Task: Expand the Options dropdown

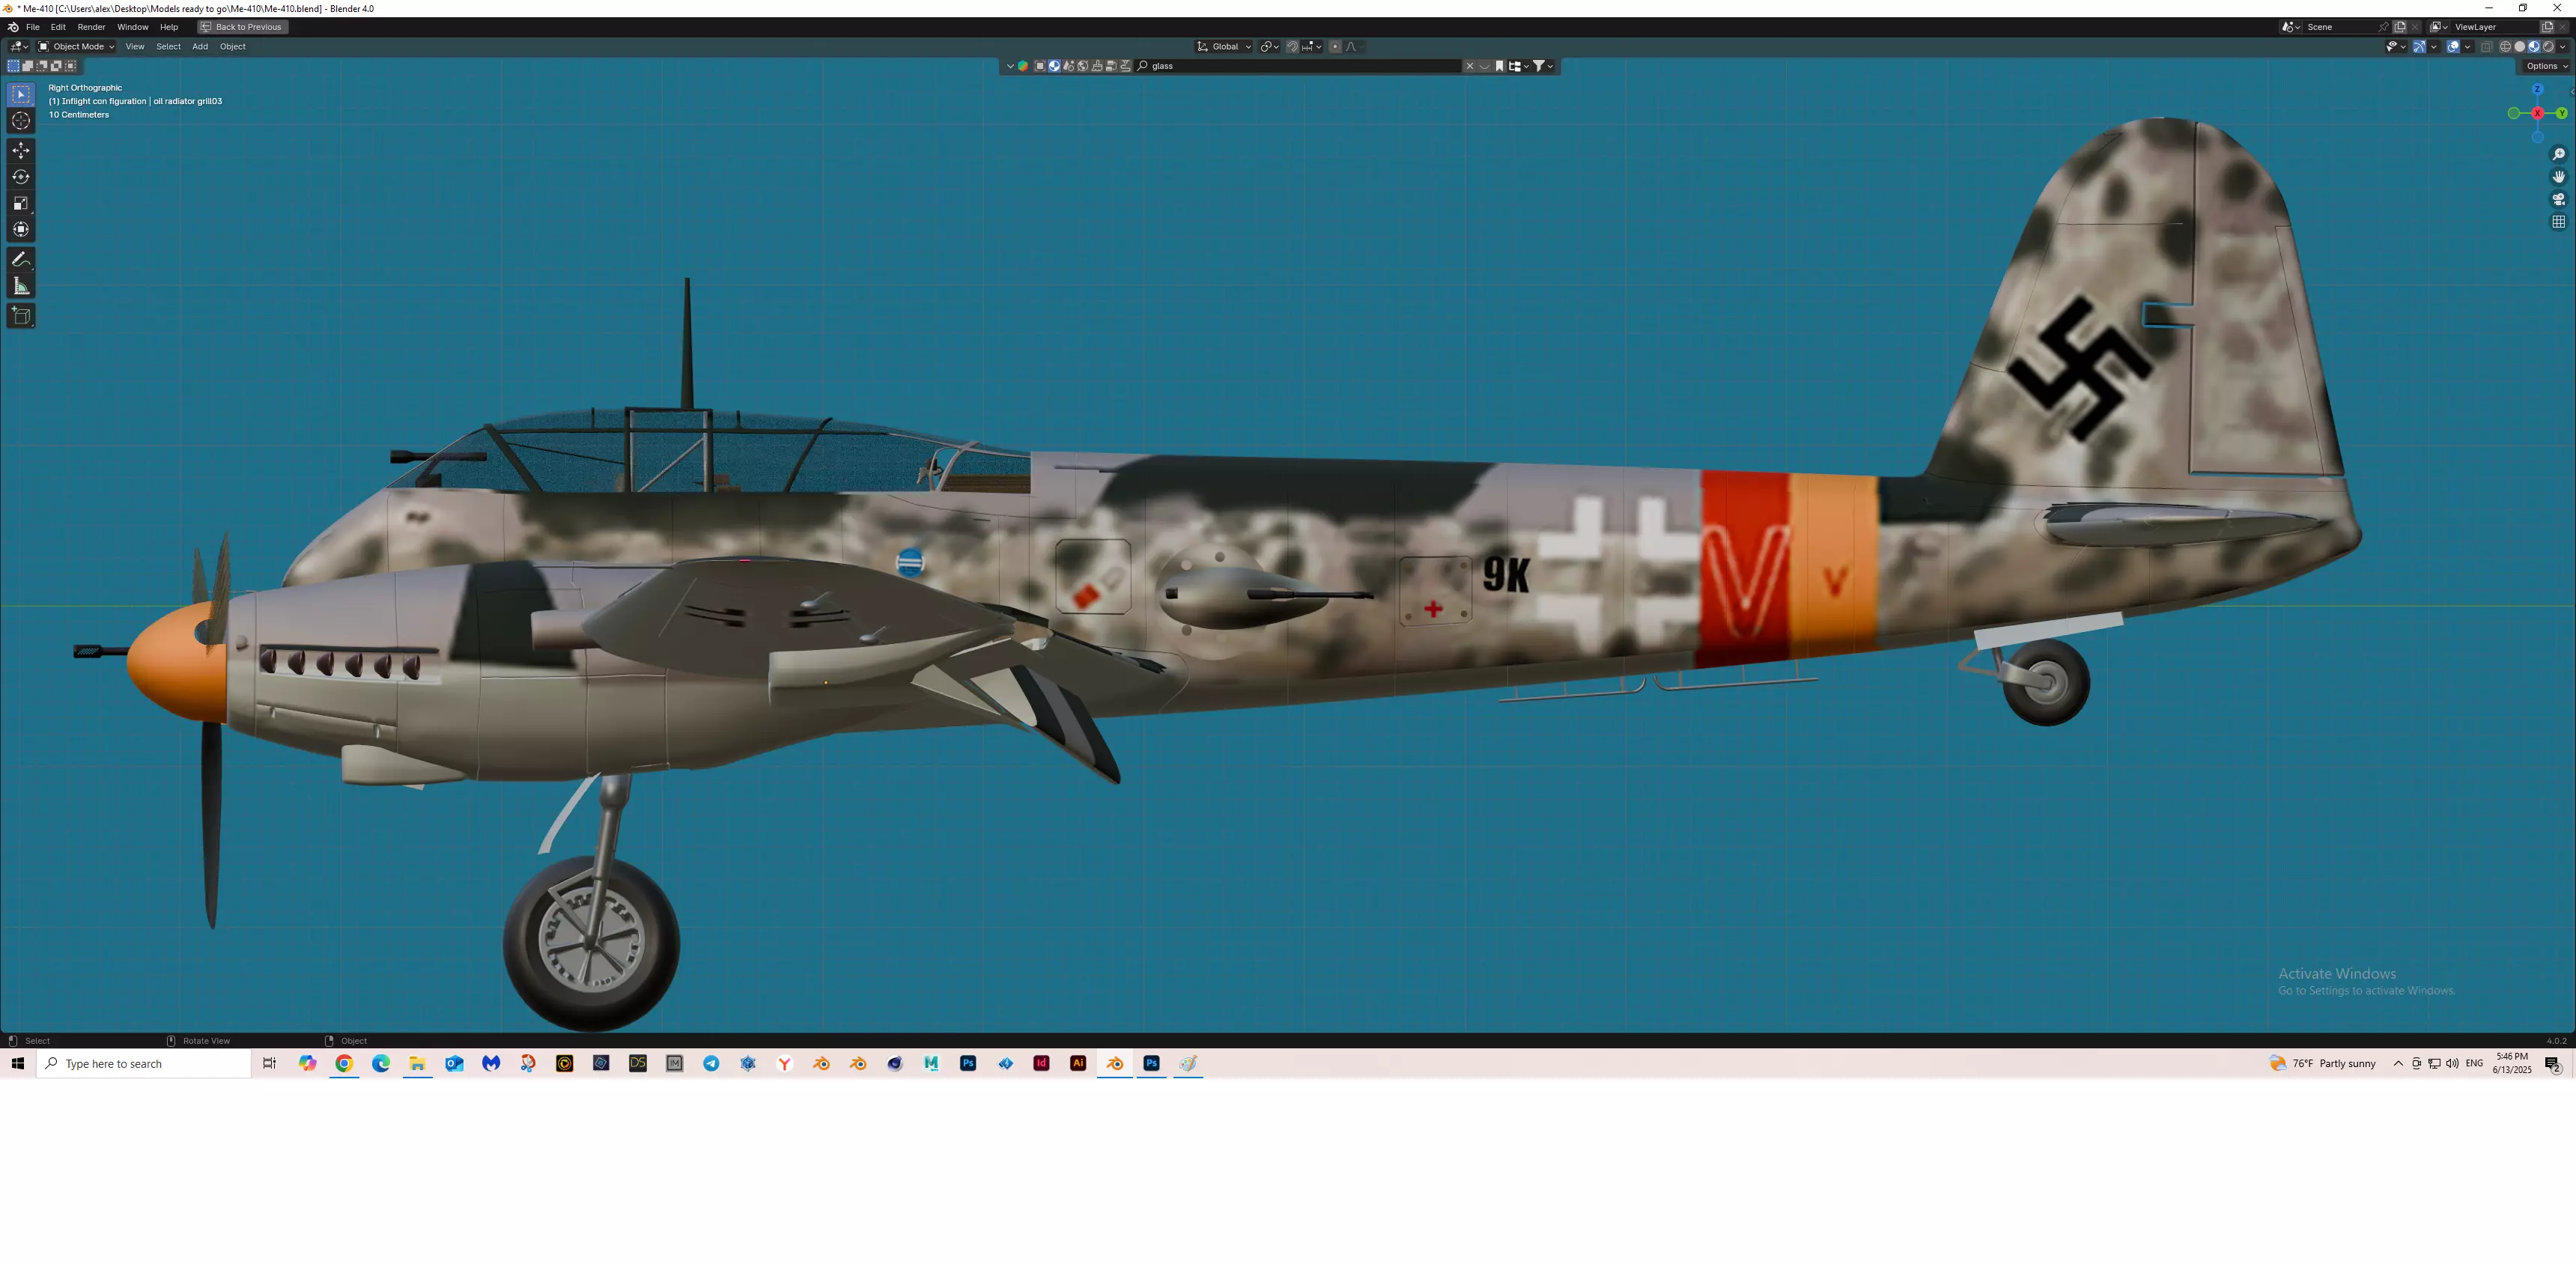Action: (x=2546, y=66)
